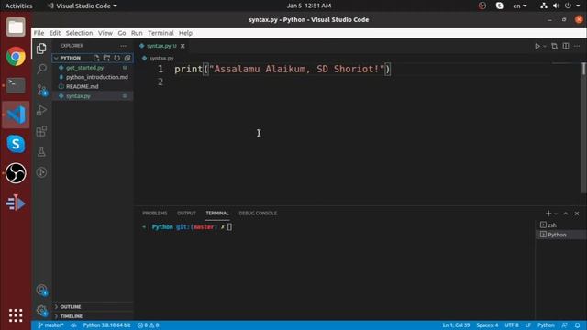Switch to the DEBUG CONSOLE tab
Image resolution: width=587 pixels, height=330 pixels.
tap(258, 214)
